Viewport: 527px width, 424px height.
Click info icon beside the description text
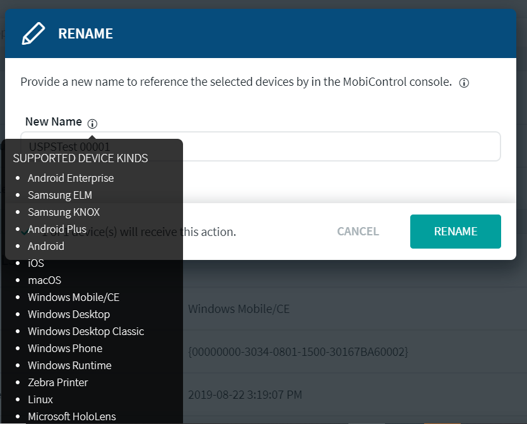point(464,83)
